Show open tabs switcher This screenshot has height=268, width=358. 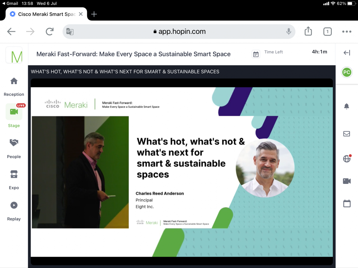click(327, 31)
